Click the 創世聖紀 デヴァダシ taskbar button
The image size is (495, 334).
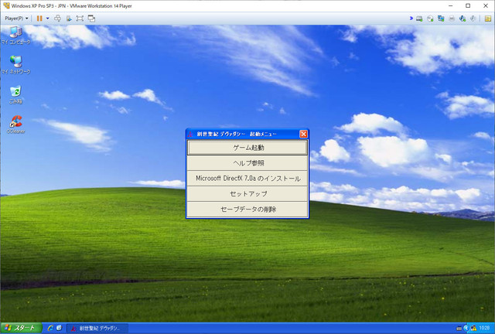click(97, 329)
